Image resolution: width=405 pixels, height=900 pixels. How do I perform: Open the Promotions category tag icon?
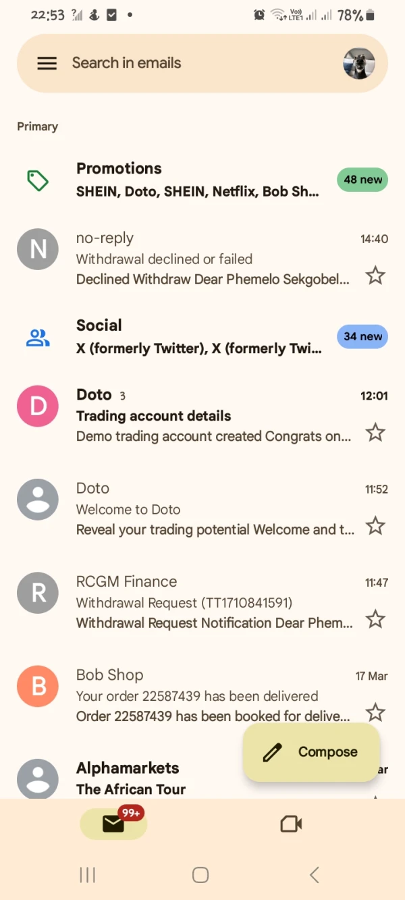[x=38, y=180]
